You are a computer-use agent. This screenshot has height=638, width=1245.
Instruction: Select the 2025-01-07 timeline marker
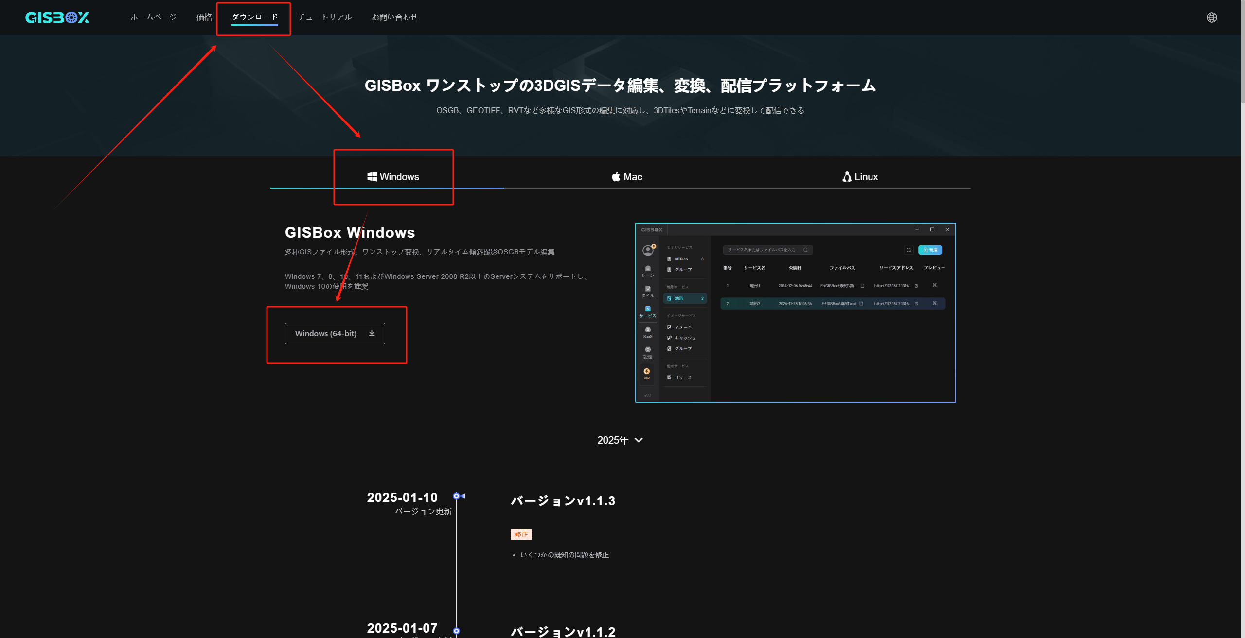click(x=456, y=631)
